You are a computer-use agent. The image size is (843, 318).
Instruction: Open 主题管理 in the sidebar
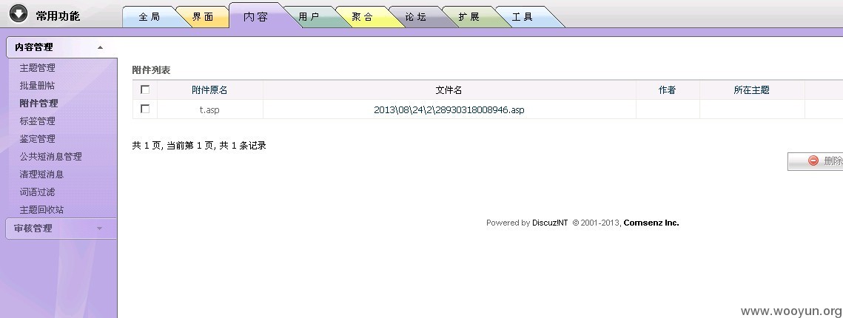point(37,68)
